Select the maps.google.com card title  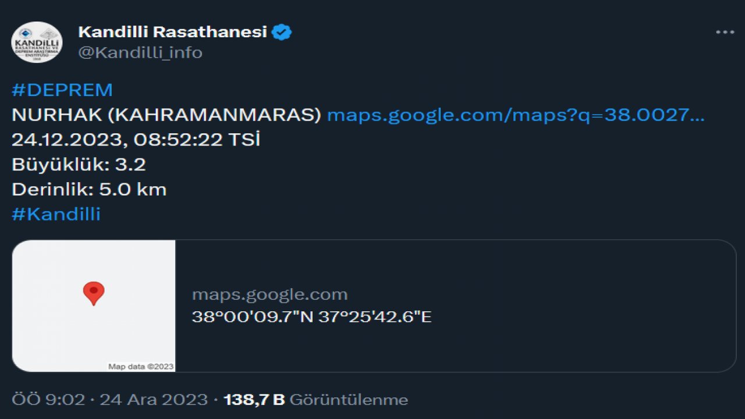(x=270, y=294)
